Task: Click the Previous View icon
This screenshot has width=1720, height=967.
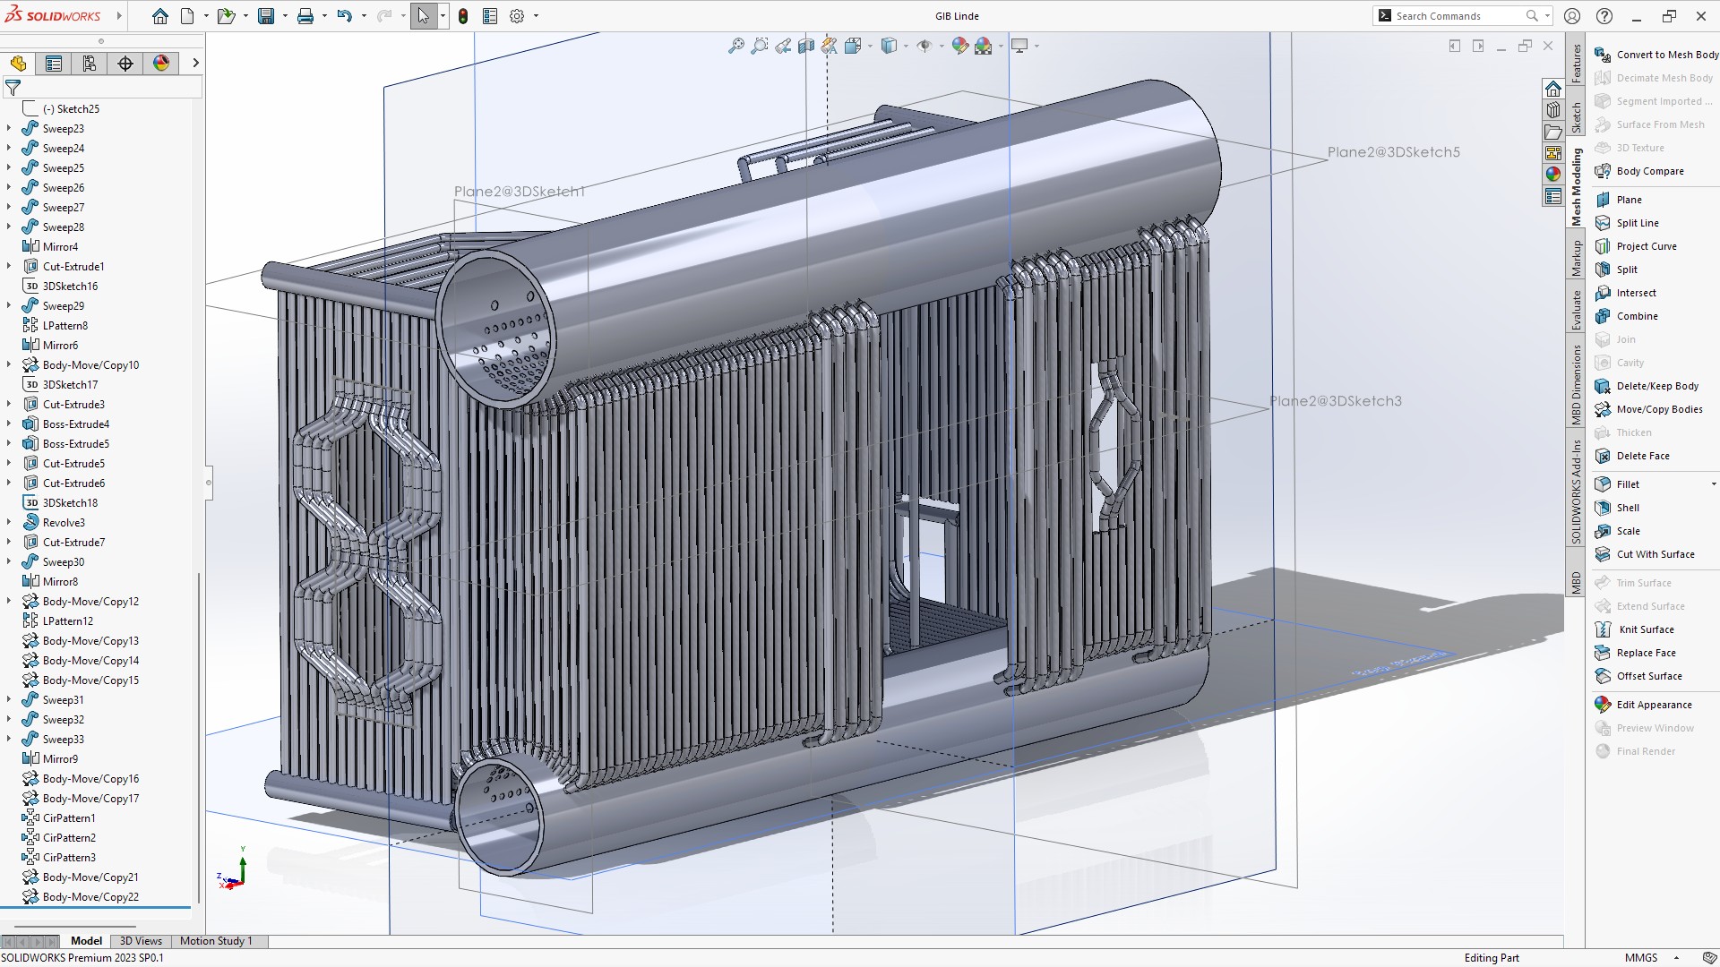Action: click(783, 46)
